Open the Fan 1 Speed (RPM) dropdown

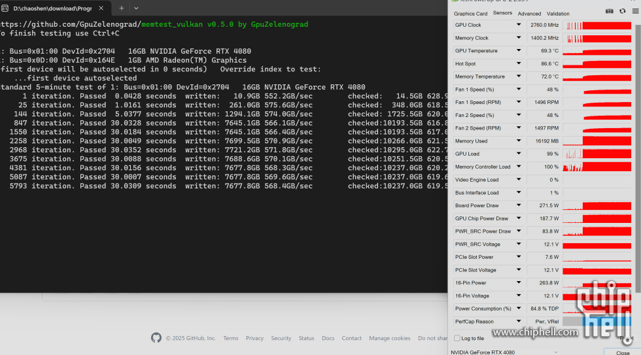(518, 102)
